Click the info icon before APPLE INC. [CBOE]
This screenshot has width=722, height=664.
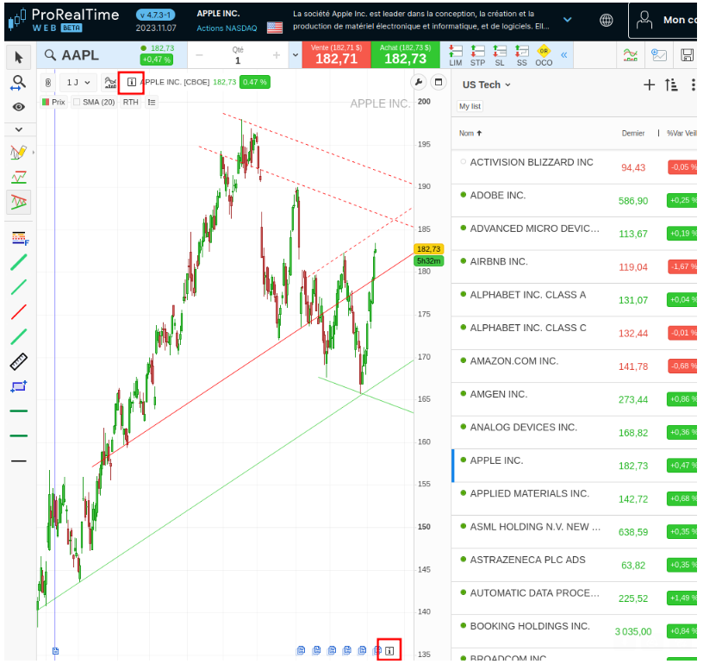[131, 83]
